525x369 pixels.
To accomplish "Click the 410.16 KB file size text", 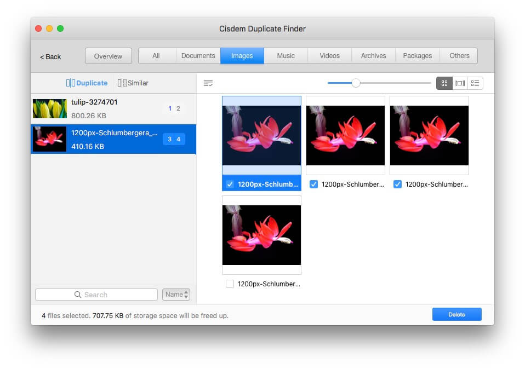I will coord(88,147).
